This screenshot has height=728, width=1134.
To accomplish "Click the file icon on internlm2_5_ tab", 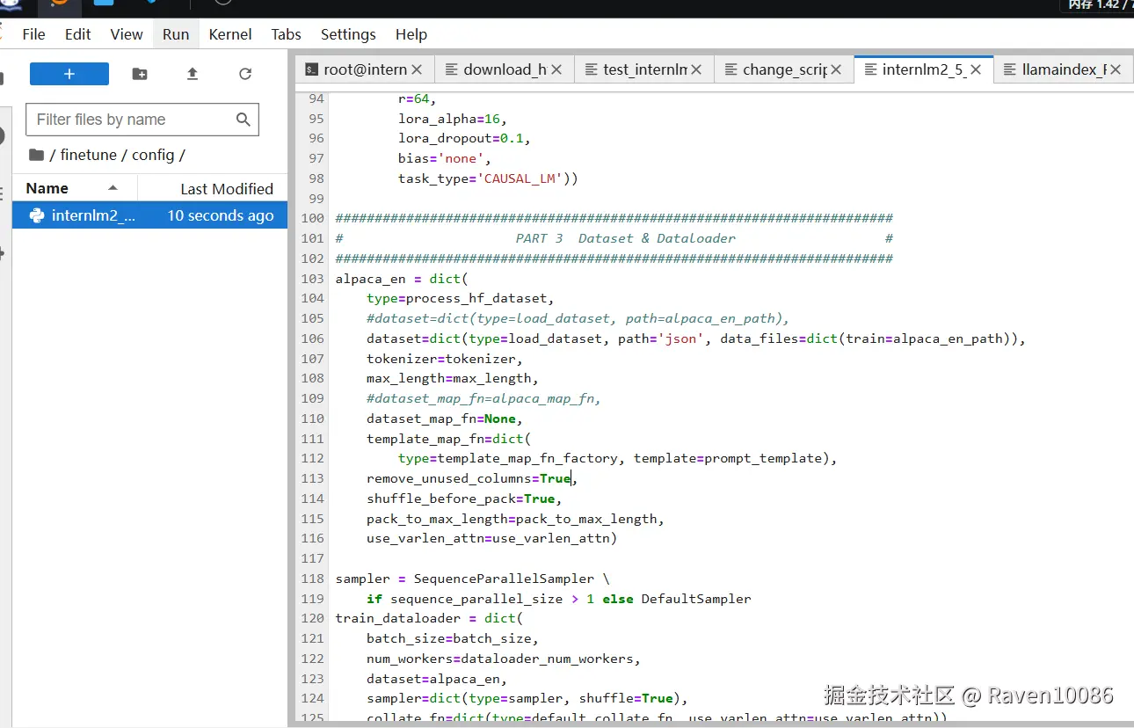I will [871, 69].
